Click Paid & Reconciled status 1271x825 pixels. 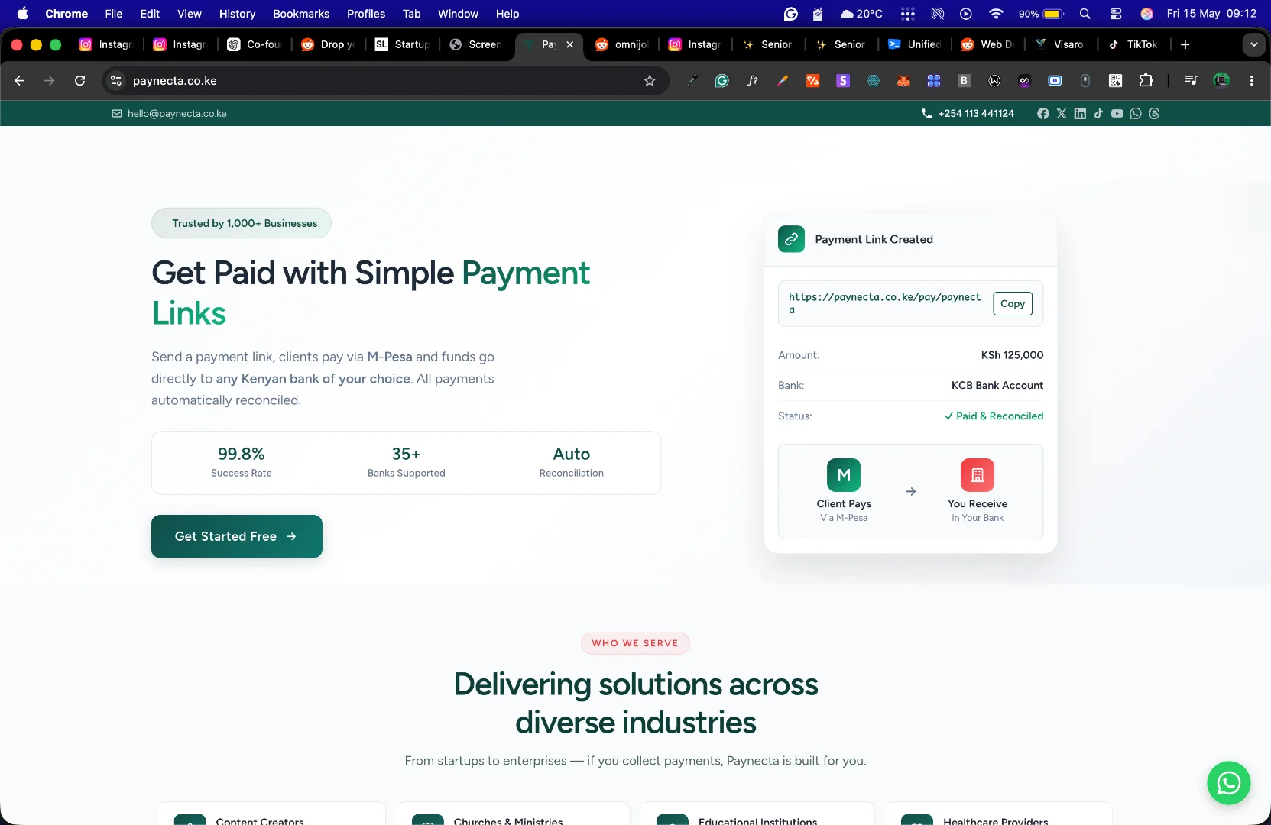(994, 416)
